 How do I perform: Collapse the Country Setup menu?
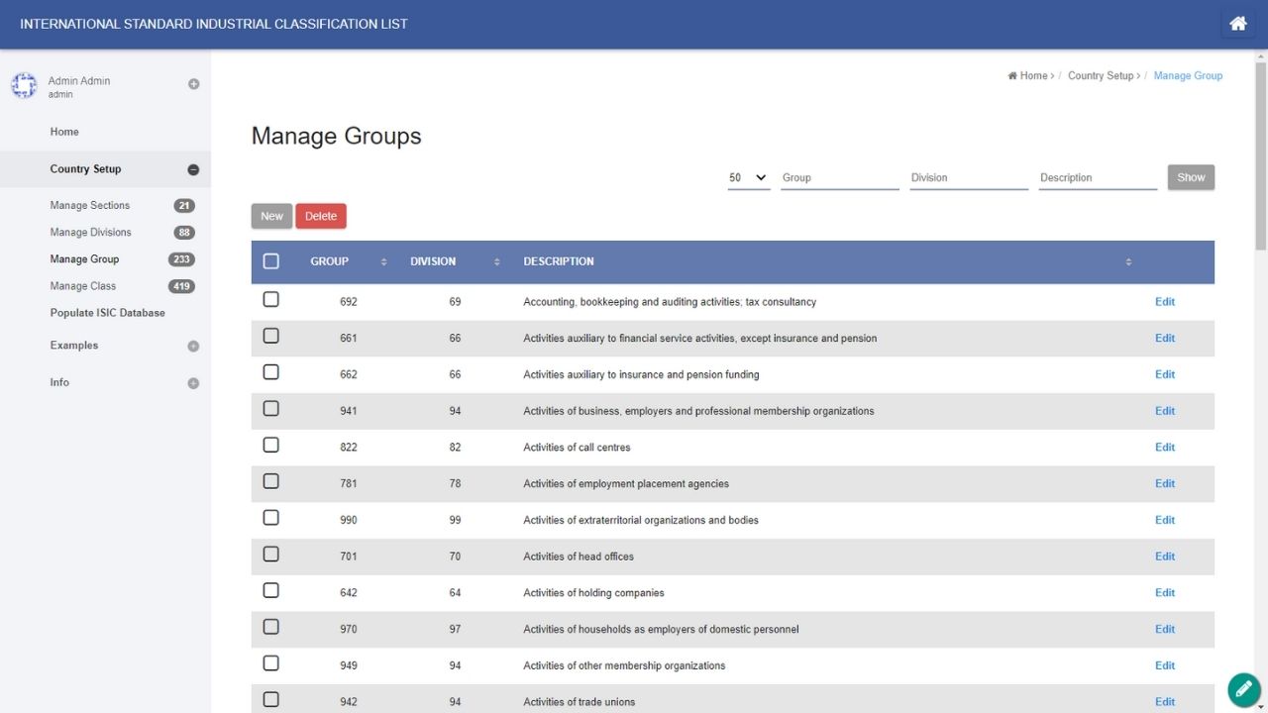(x=193, y=170)
